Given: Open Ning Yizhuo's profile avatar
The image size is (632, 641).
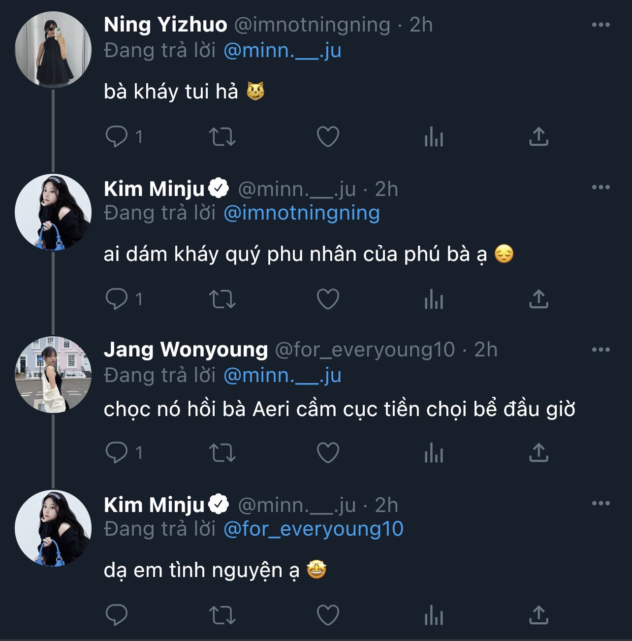Looking at the screenshot, I should (x=53, y=50).
